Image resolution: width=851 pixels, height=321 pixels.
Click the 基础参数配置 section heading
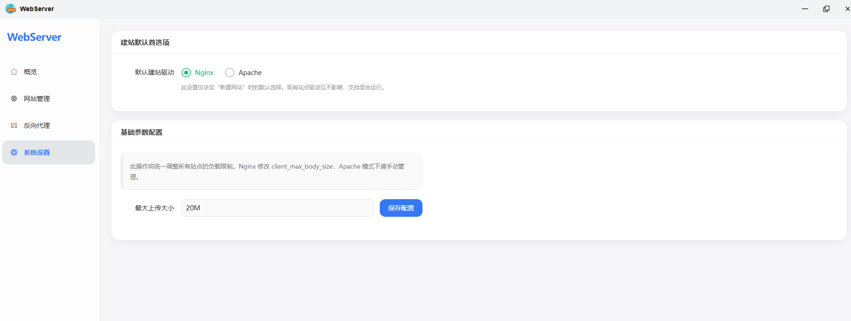coord(142,132)
